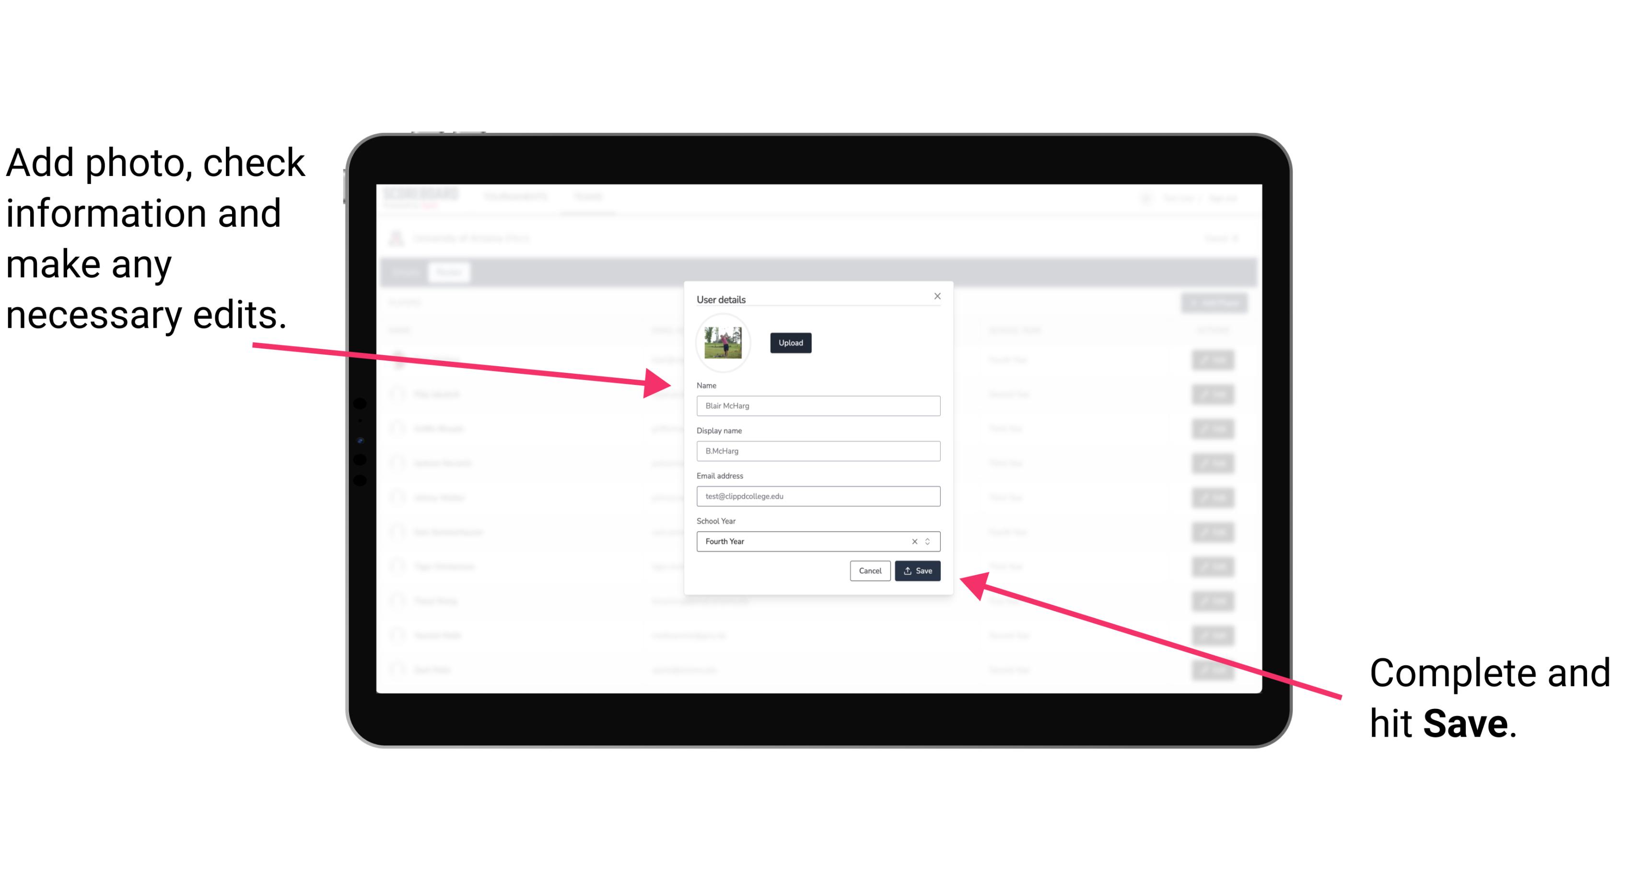Click the Upload photo icon button

coord(789,343)
